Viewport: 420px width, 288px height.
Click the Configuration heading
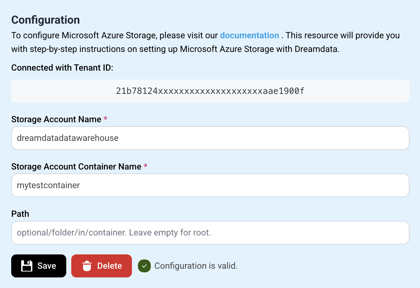point(46,20)
